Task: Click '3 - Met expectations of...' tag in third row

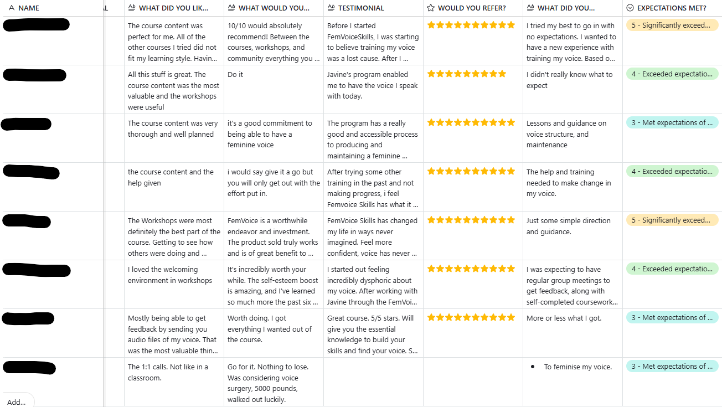Action: (x=672, y=123)
